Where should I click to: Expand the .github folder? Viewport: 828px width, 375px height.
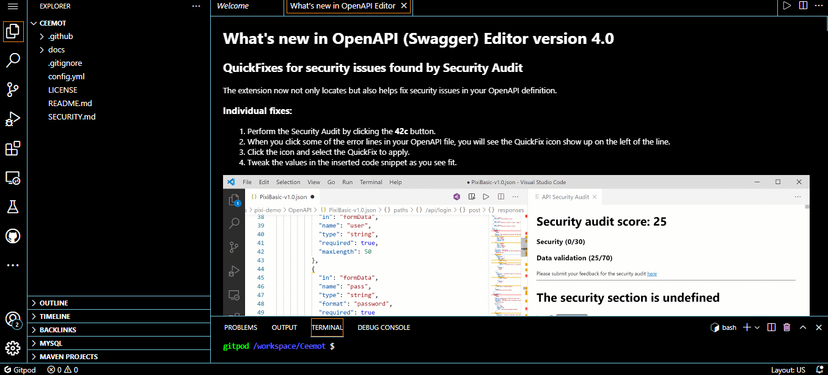tap(119, 36)
